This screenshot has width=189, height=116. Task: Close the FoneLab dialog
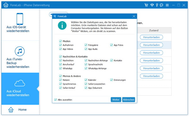pyautogui.click(x=134, y=16)
